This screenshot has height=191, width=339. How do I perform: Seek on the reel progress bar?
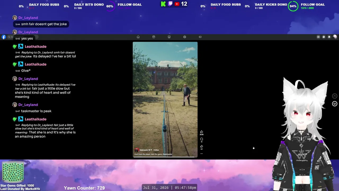pos(165,157)
